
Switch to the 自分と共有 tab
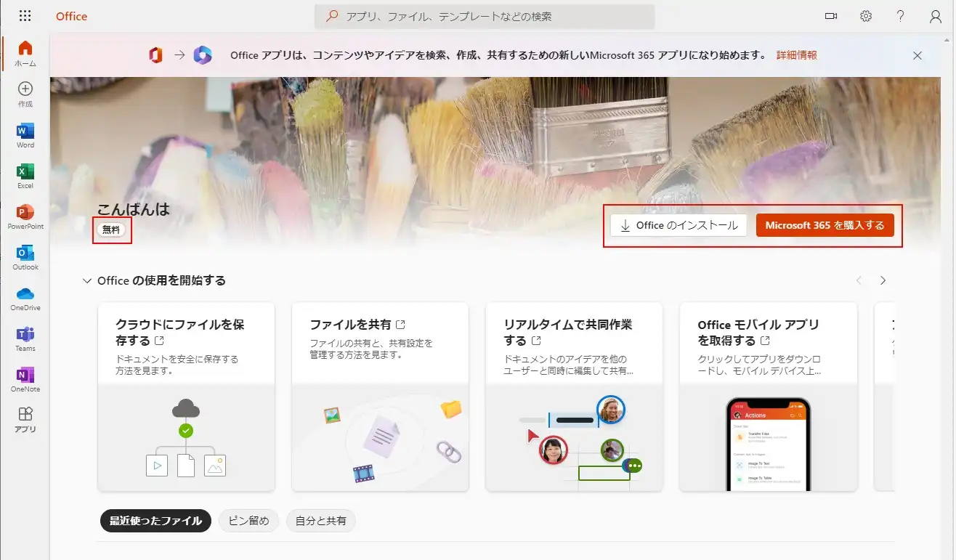(x=321, y=521)
